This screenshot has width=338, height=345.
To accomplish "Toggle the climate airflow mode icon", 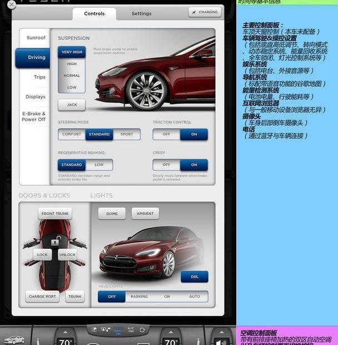I will [x=95, y=330].
